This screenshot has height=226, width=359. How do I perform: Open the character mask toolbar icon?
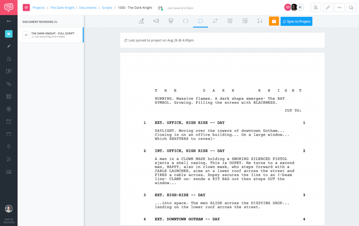(x=171, y=21)
